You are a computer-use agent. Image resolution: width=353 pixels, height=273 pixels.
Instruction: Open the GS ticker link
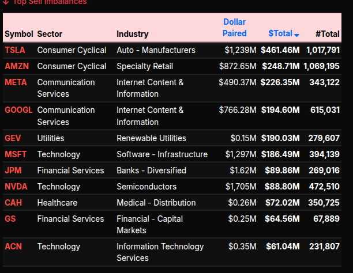tap(10, 219)
